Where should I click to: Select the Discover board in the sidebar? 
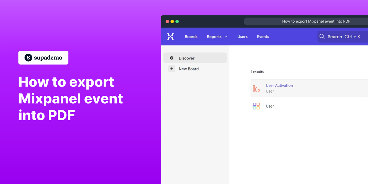coord(186,58)
